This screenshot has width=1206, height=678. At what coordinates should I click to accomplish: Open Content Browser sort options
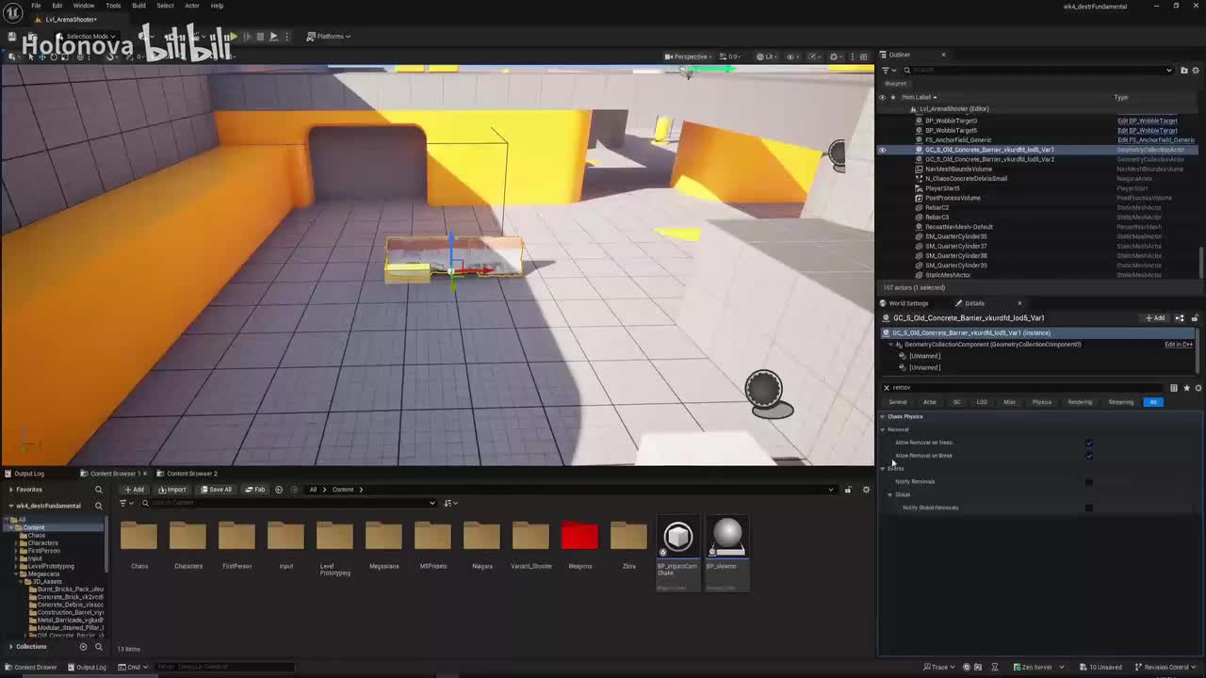450,503
